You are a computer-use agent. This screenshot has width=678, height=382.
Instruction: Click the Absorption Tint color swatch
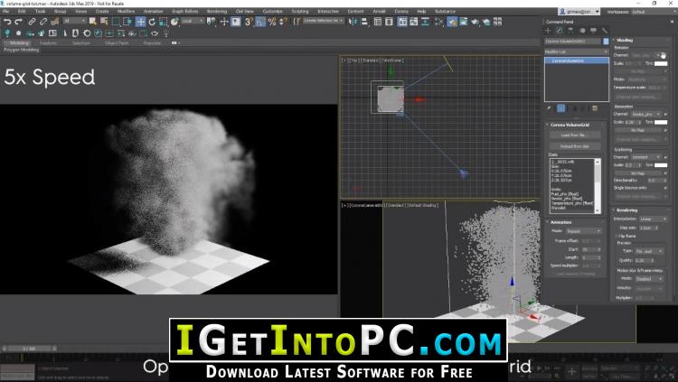coord(662,122)
